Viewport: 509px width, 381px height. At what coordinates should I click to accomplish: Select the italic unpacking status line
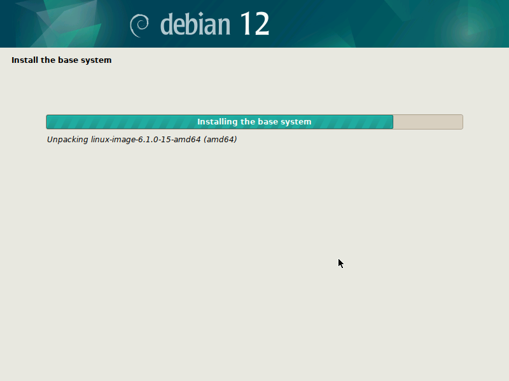click(141, 139)
